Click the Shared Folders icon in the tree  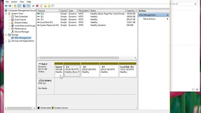(13, 23)
